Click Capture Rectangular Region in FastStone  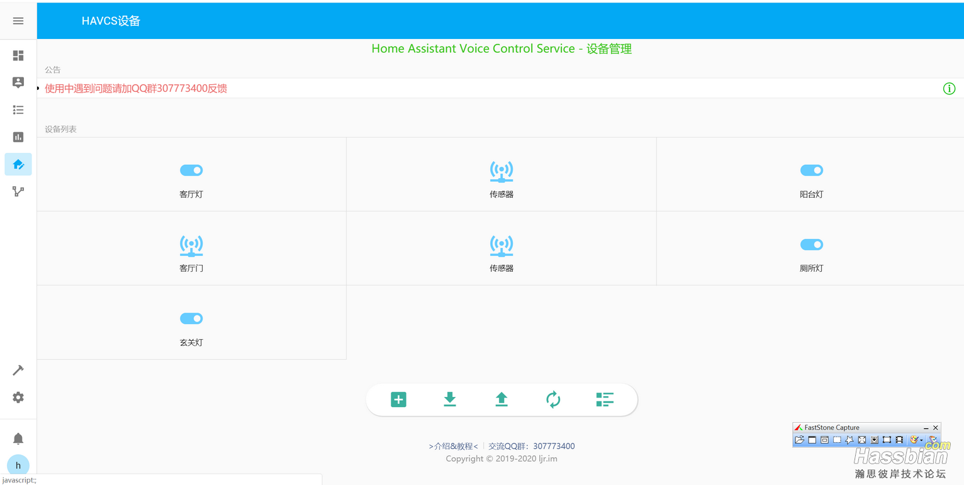pyautogui.click(x=837, y=440)
